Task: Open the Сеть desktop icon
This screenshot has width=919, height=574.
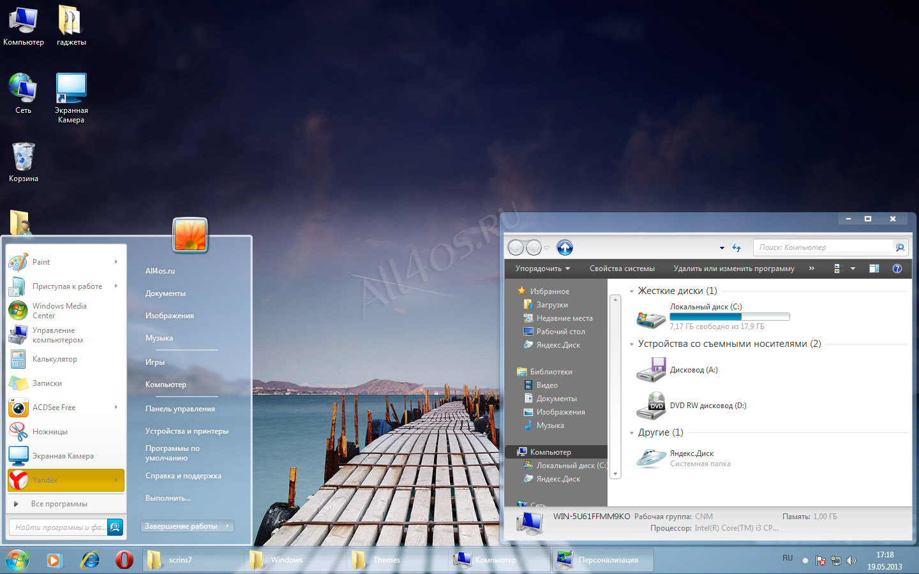Action: point(23,94)
